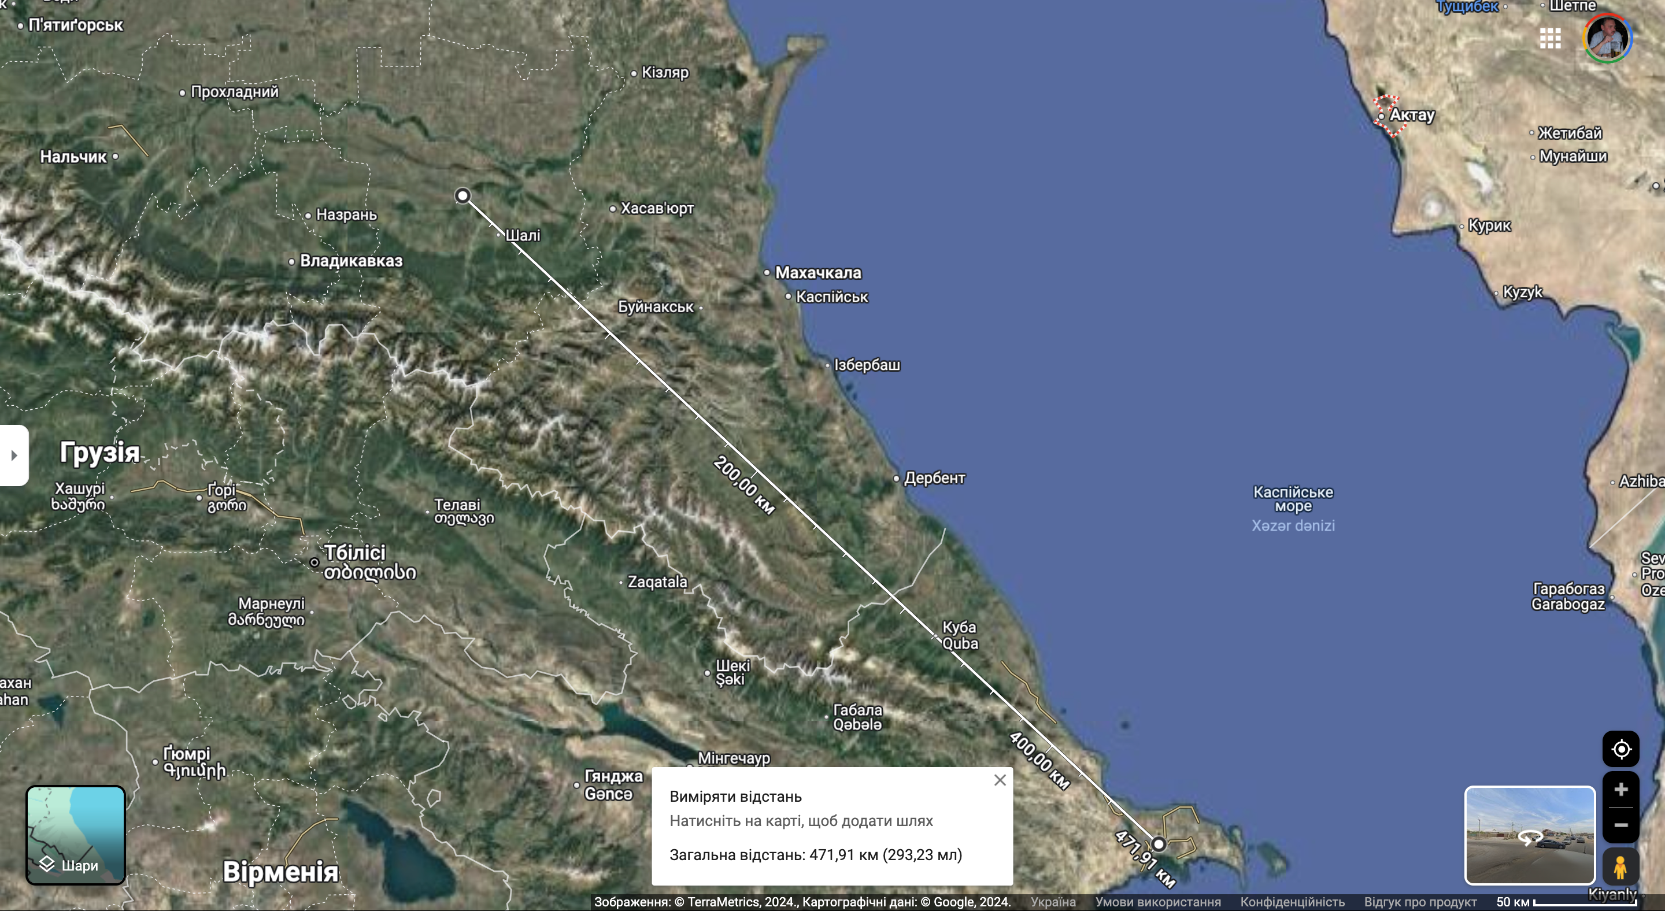Open the Конфіденційність link

[x=1292, y=902]
